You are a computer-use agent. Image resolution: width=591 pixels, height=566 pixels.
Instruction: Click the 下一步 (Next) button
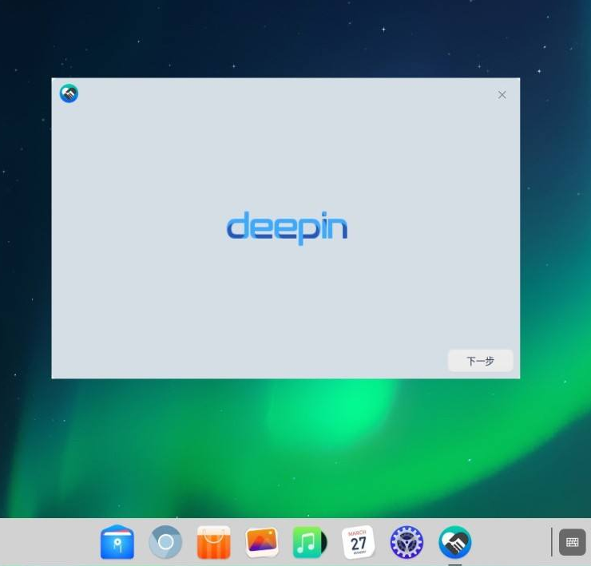click(x=480, y=361)
